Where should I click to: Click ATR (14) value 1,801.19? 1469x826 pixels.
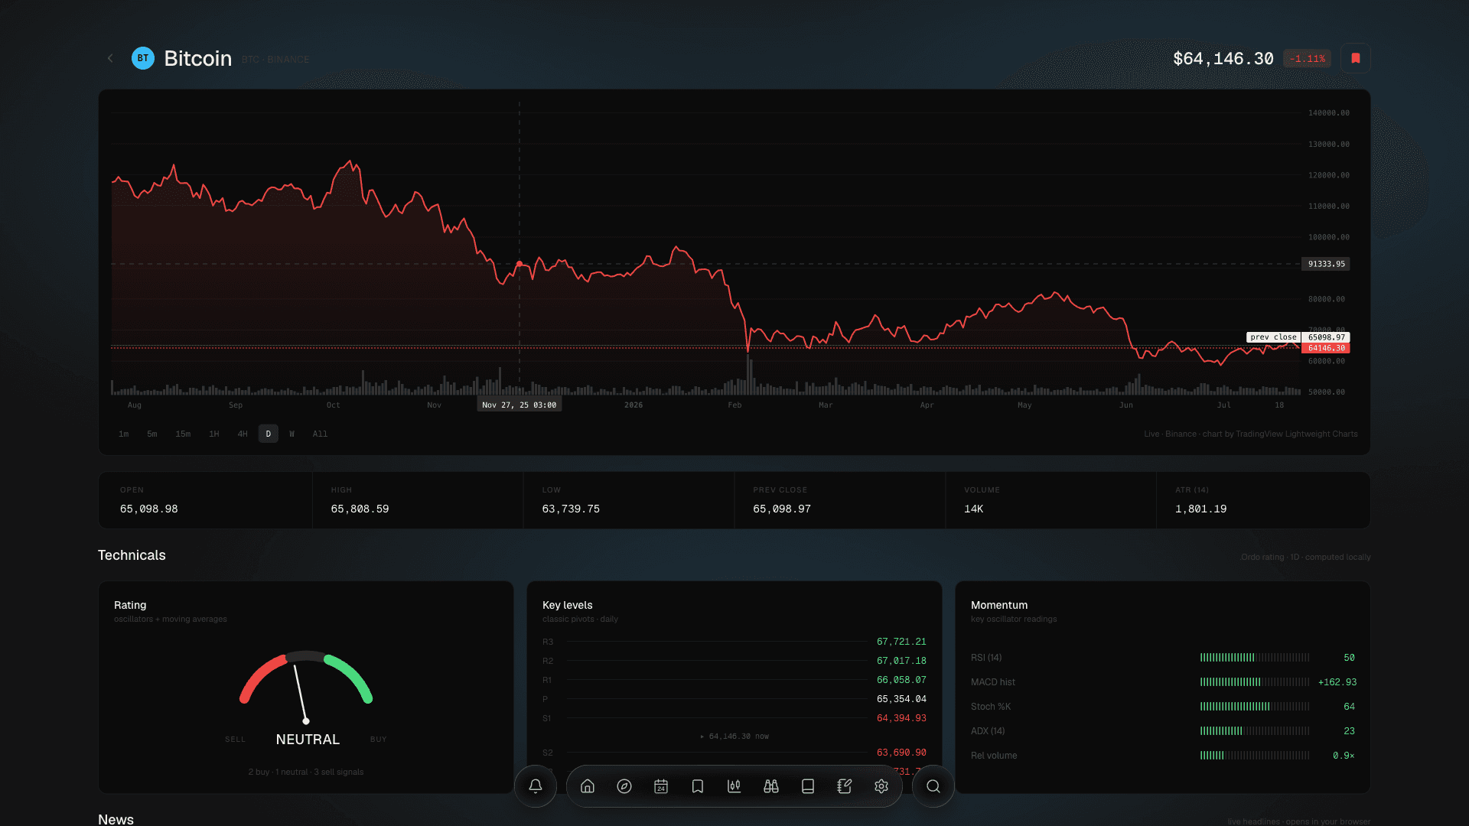(x=1201, y=509)
